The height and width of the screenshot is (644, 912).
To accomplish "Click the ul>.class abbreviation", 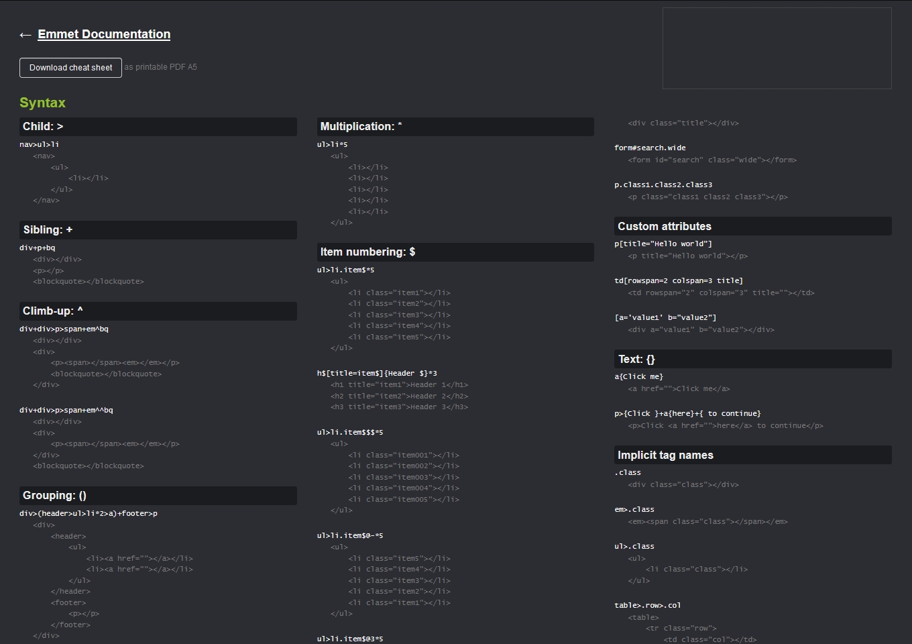I will tap(634, 546).
